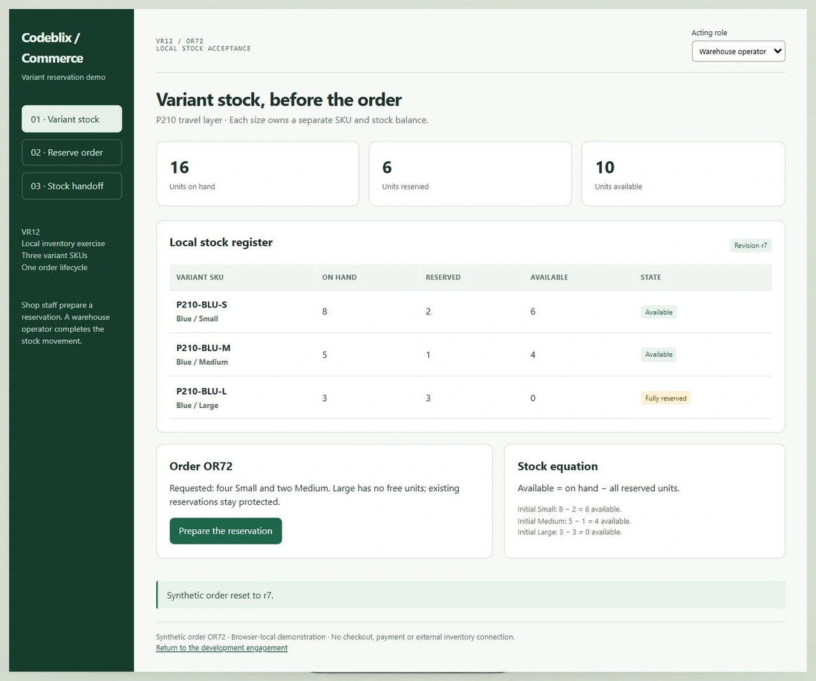Click the Codeblix / Commerce logo title
The image size is (816, 681).
tap(52, 48)
